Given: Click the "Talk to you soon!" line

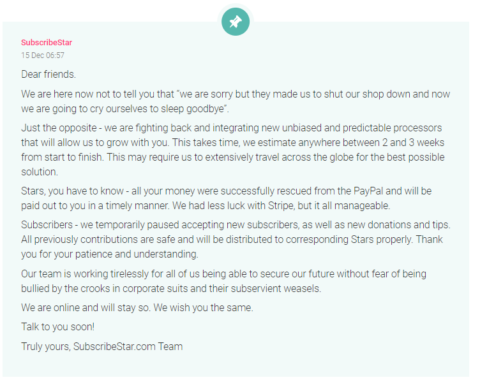Looking at the screenshot, I should (58, 327).
